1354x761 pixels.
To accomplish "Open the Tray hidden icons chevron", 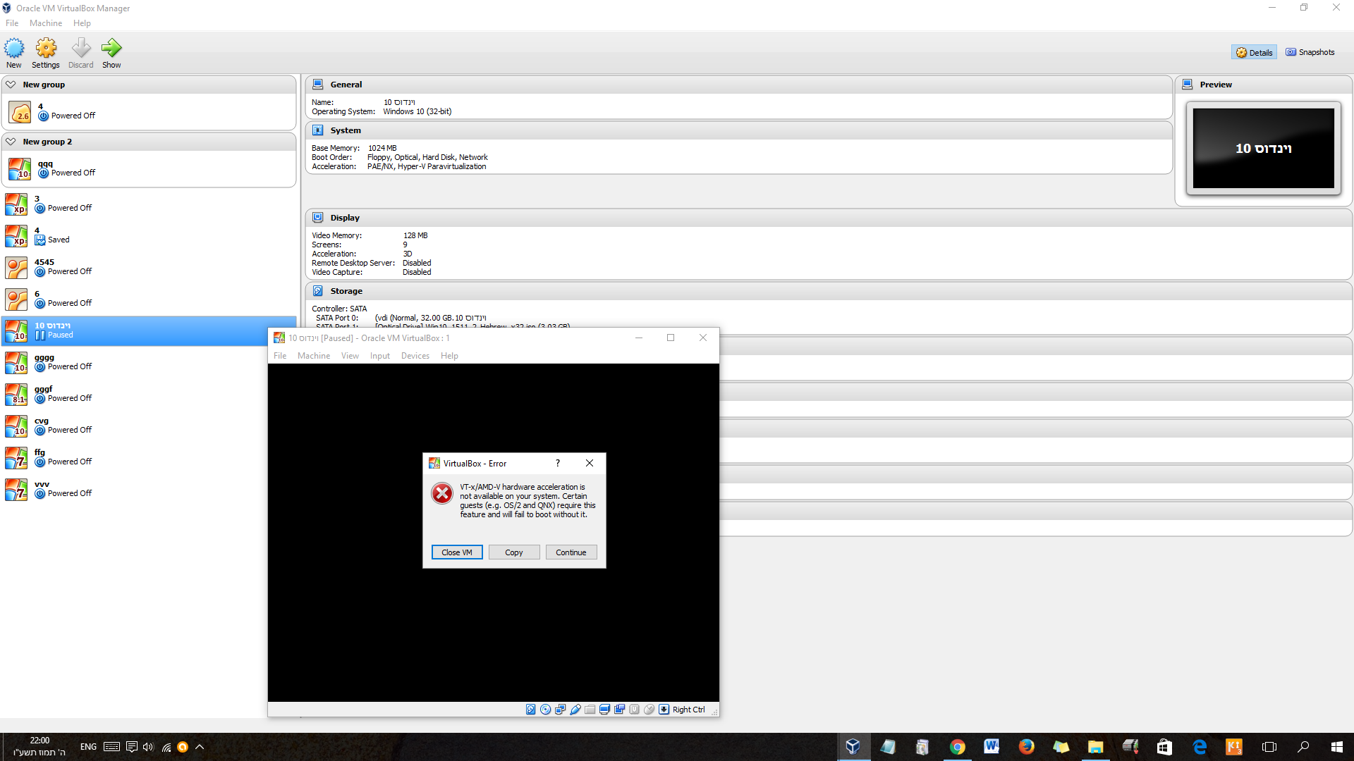I will coord(200,747).
